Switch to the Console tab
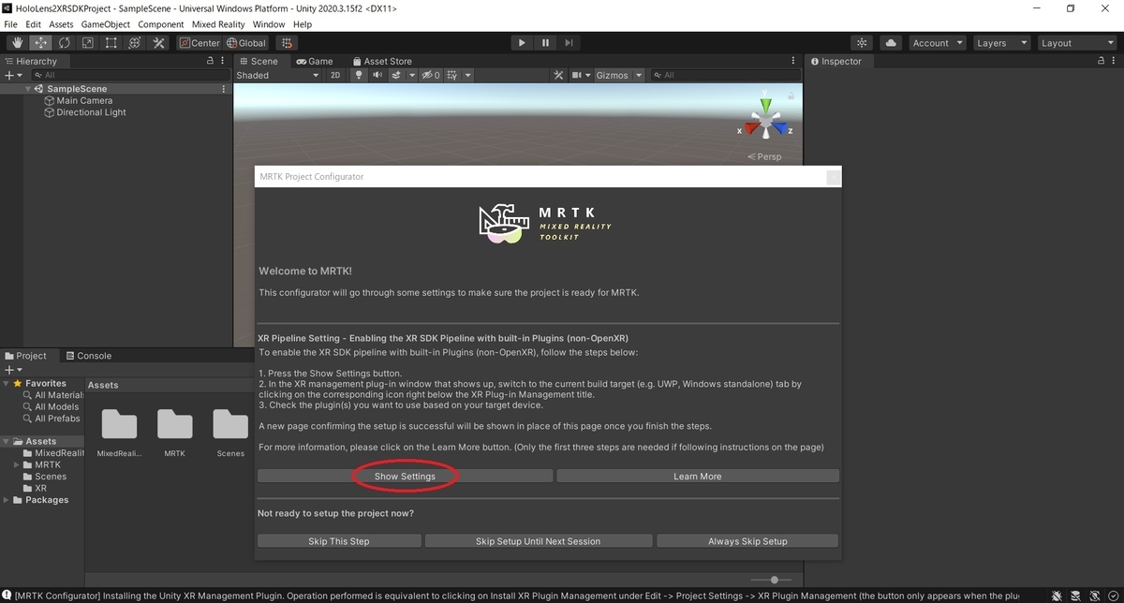Screen dimensions: 1124x603 pos(87,356)
